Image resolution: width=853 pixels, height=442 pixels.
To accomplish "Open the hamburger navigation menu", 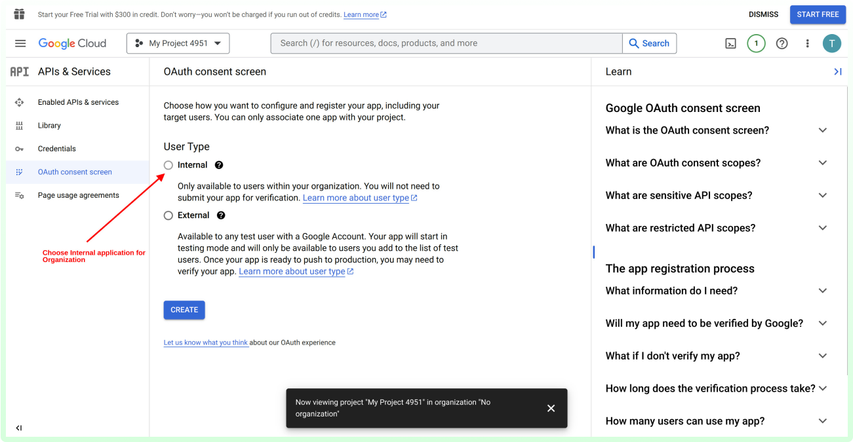I will point(20,43).
